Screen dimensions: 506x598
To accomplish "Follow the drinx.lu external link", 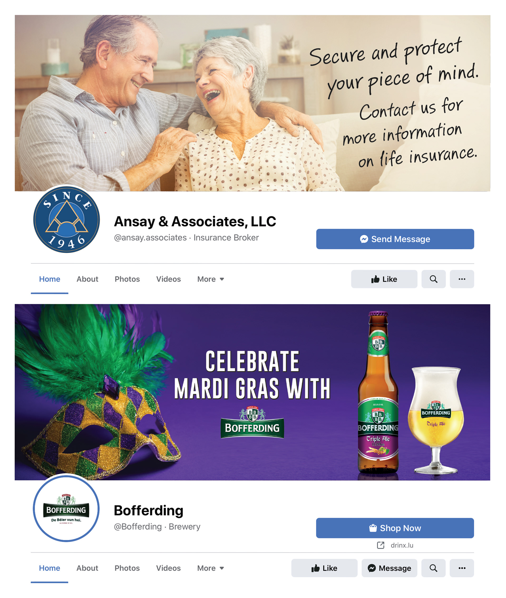I will click(x=395, y=545).
